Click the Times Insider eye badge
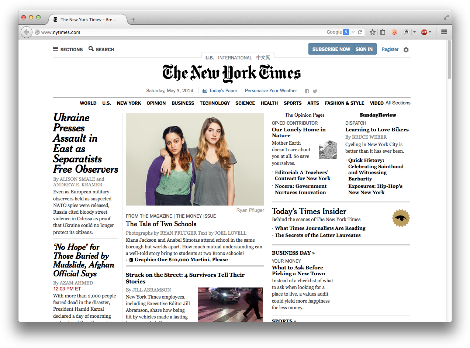The height and width of the screenshot is (348, 470). tap(401, 218)
